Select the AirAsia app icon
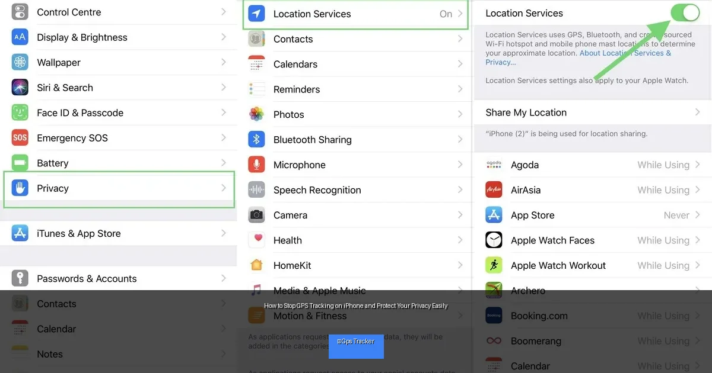 coord(494,190)
